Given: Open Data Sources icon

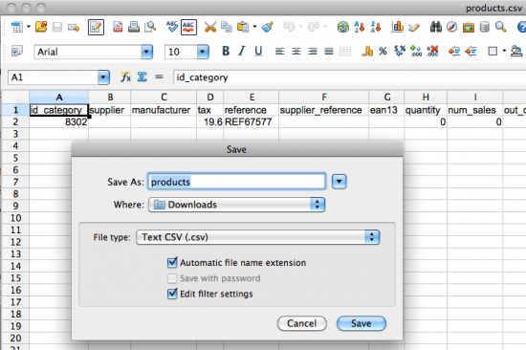Looking at the screenshot, I should (485, 27).
